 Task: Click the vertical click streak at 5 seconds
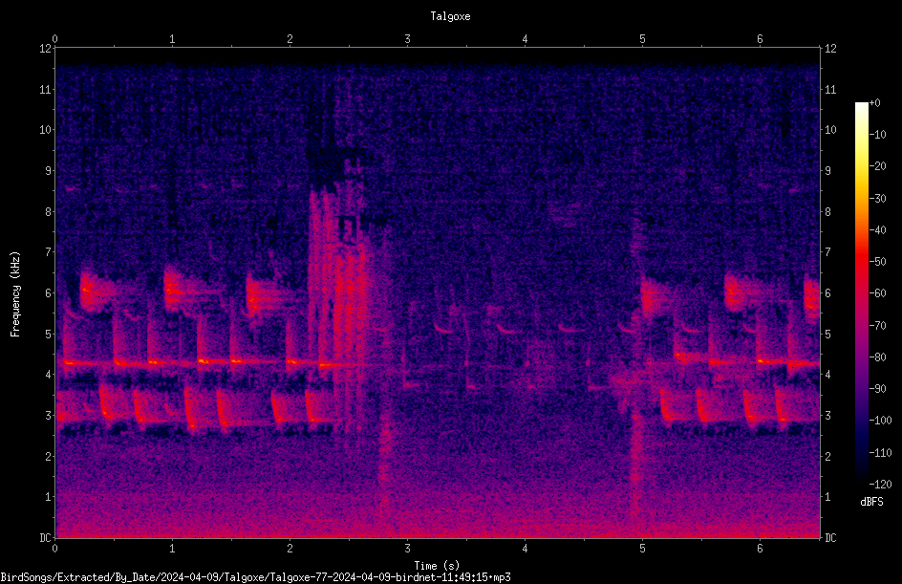635,368
